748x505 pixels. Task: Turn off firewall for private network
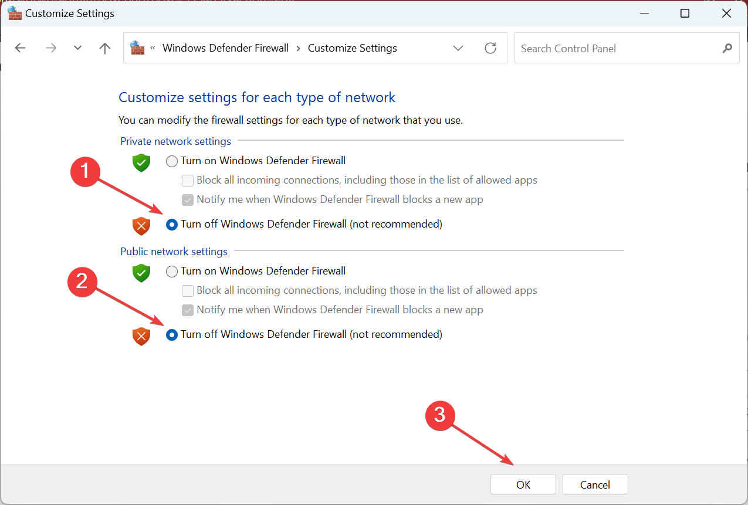172,225
